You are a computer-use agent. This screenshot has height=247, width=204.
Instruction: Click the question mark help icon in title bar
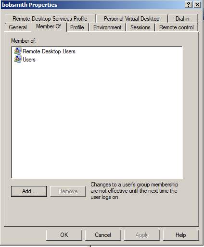(189, 5)
